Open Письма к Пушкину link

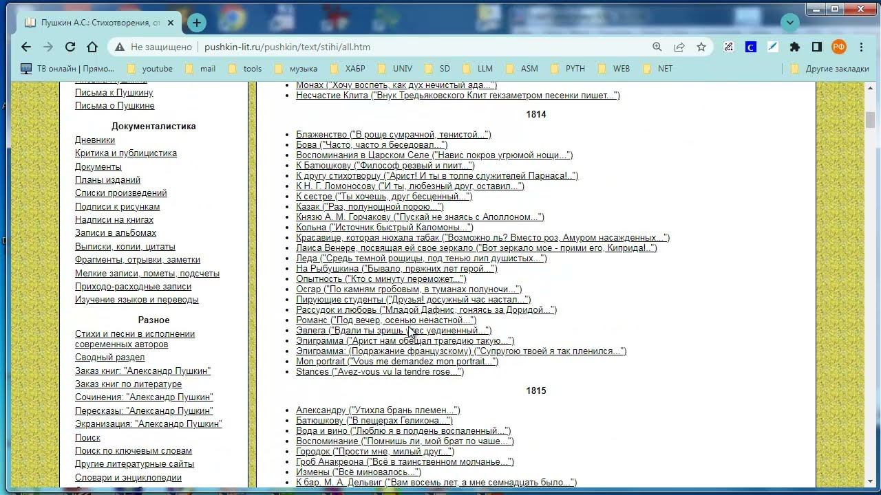[x=114, y=92]
